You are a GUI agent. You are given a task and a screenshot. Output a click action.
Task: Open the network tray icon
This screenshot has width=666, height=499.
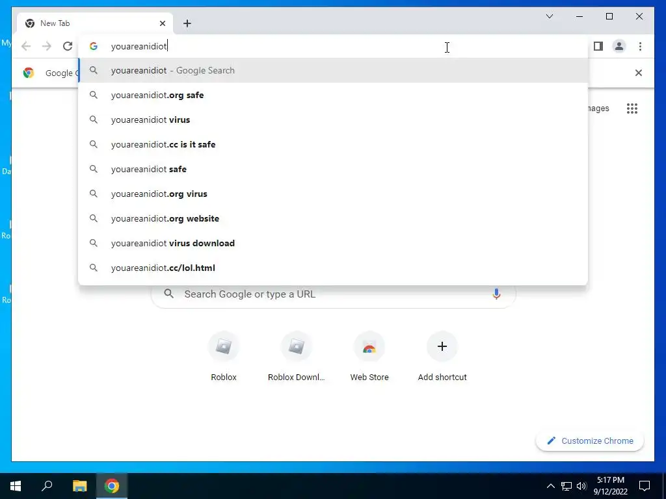pos(566,486)
